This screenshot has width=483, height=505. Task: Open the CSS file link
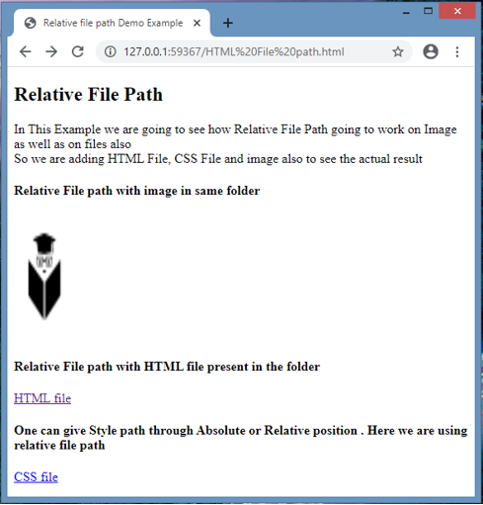click(x=36, y=476)
